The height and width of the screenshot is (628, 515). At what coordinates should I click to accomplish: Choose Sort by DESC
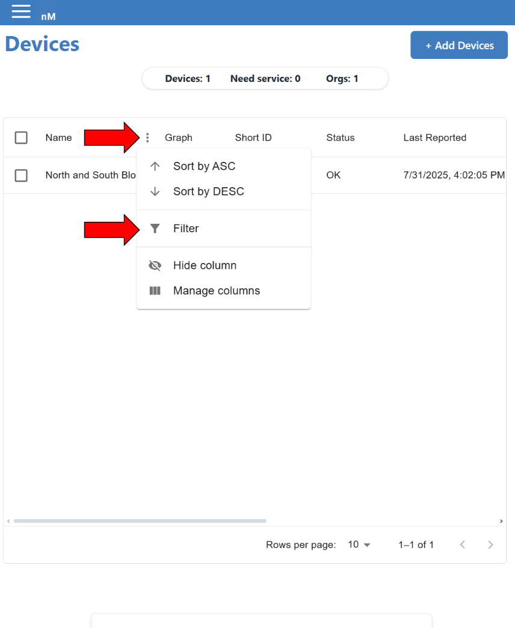click(224, 191)
